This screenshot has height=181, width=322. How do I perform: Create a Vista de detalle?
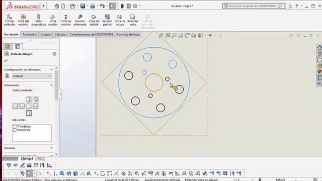coord(94,20)
